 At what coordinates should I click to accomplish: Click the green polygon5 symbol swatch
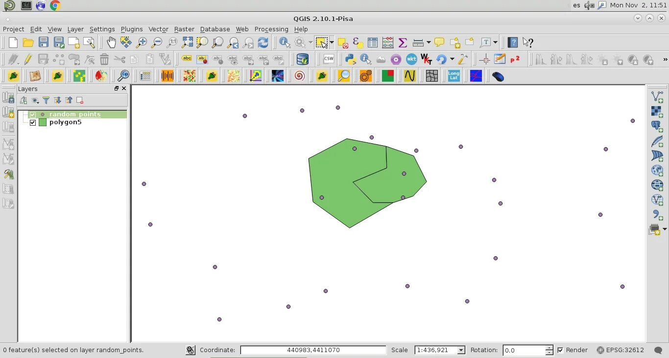(x=43, y=122)
